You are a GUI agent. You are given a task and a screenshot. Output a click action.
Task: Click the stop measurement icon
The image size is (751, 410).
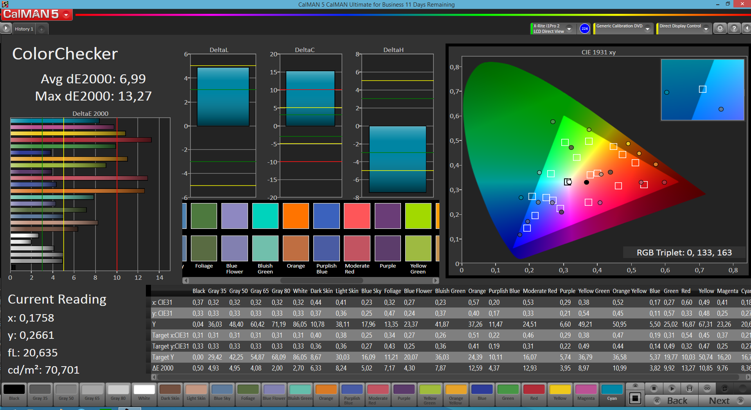(x=654, y=388)
